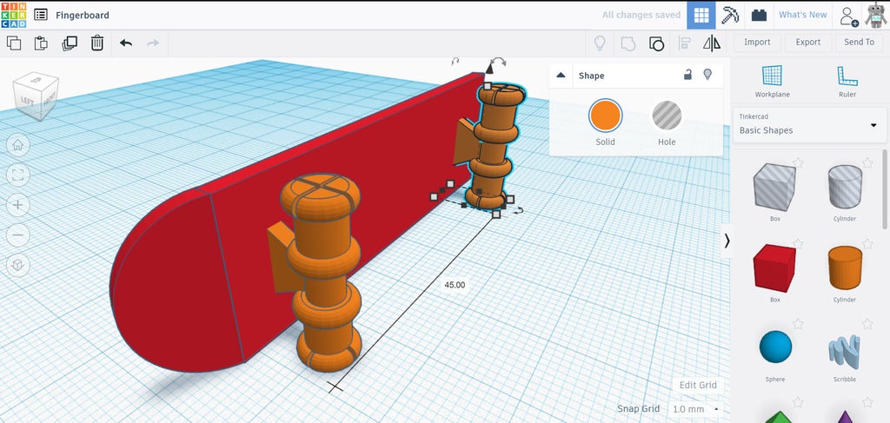Open Bricks mode icon
Screen dimensions: 890x423
759,16
